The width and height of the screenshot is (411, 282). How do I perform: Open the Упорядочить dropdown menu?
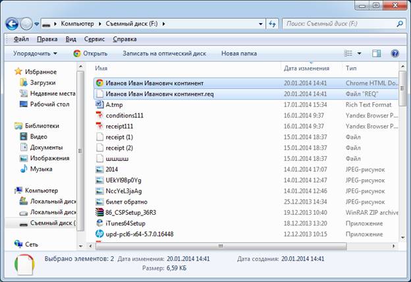click(x=35, y=53)
